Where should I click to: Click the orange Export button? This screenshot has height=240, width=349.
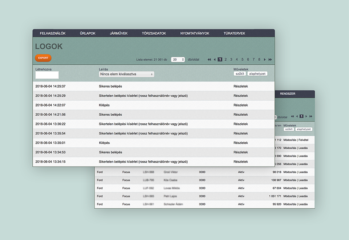(x=43, y=58)
